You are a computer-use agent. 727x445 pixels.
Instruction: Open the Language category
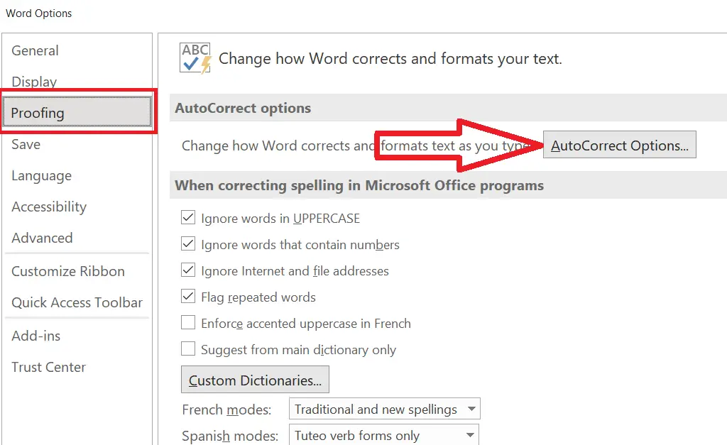(42, 176)
